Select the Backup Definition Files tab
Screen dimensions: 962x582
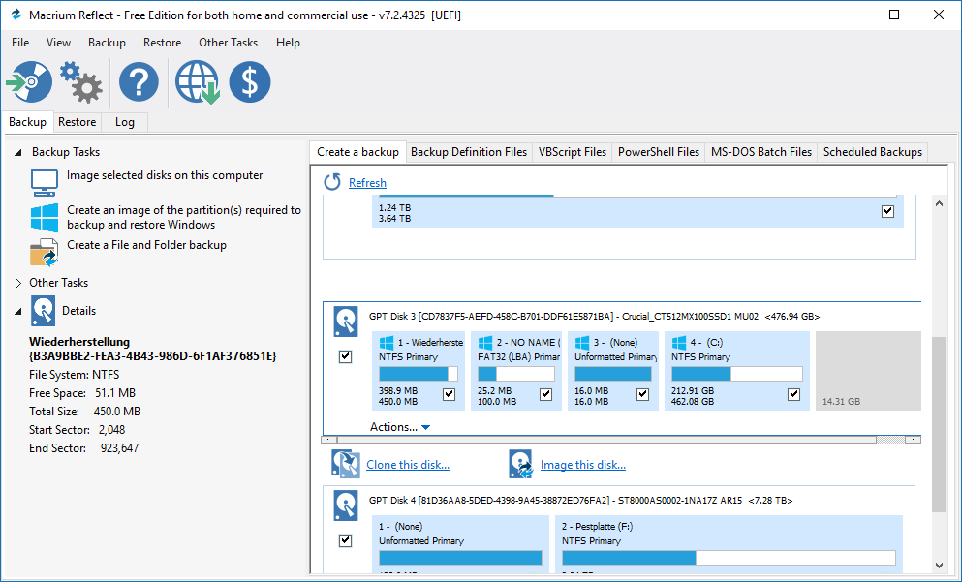469,152
